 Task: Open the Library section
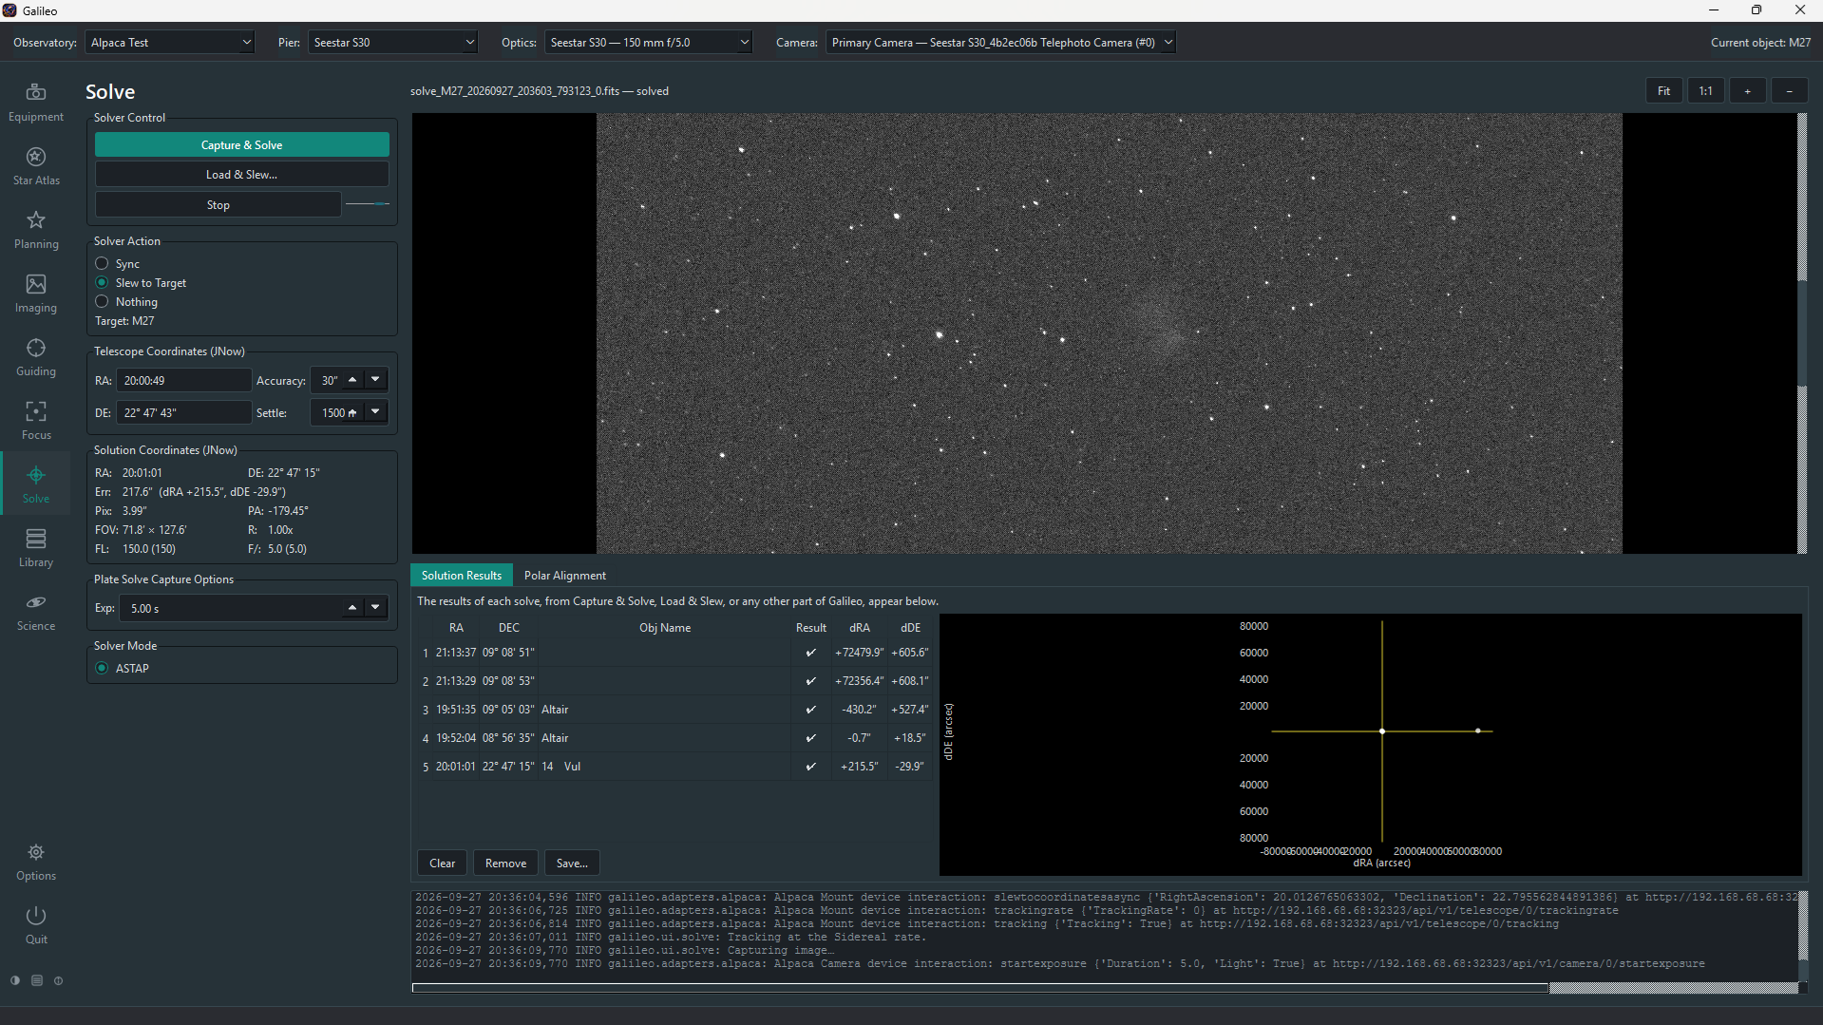point(36,548)
